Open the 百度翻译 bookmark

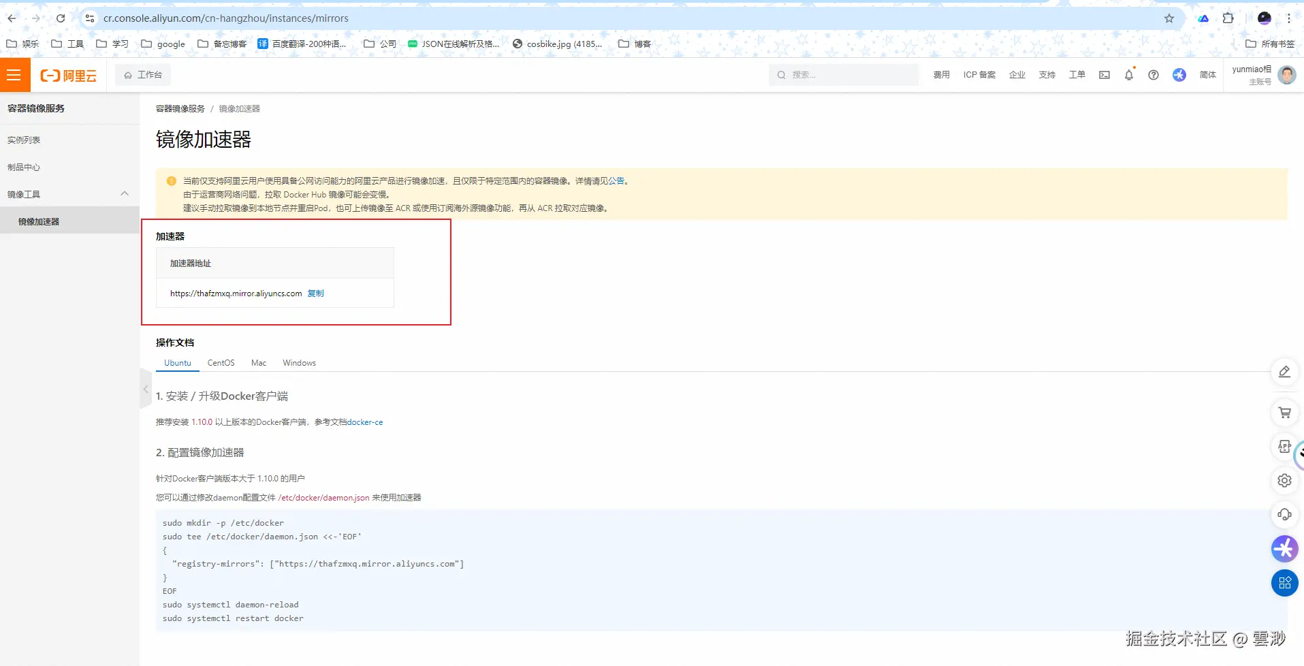click(x=302, y=44)
